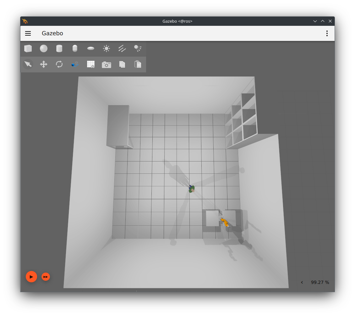Image resolution: width=355 pixels, height=316 pixels.
Task: Add a directional light
Action: (x=122, y=48)
